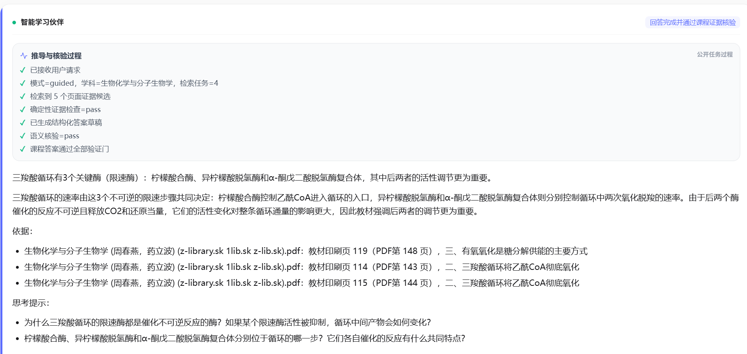
Task: Click the 模式=guided step text line
Action: 124,83
